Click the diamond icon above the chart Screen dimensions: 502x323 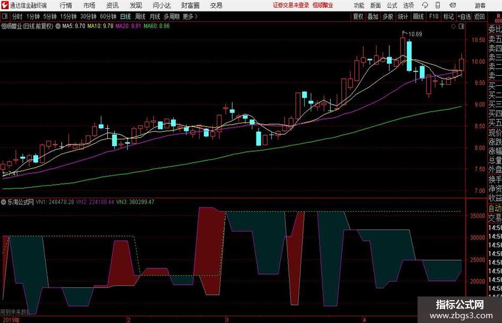tap(453, 27)
